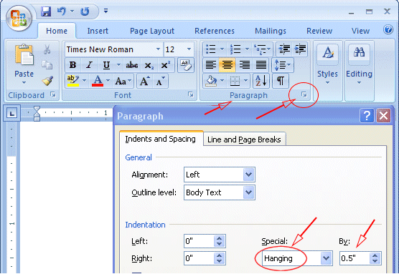Click Paragraph dialog help button
399x274 pixels.
[x=367, y=116]
